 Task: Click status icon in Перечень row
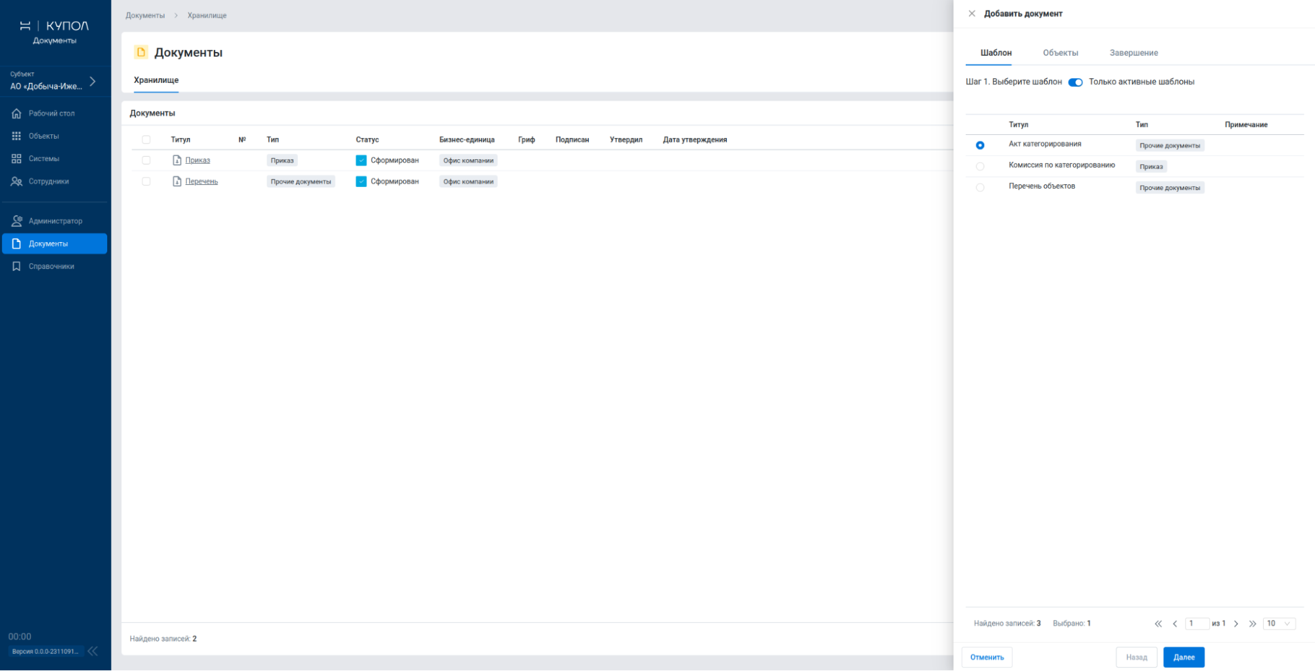[x=361, y=182]
